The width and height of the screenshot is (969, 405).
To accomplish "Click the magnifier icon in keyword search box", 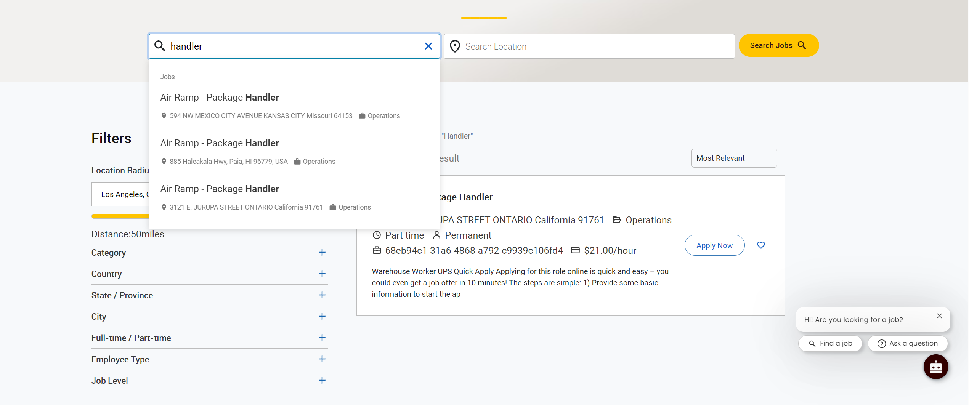I will tap(160, 46).
